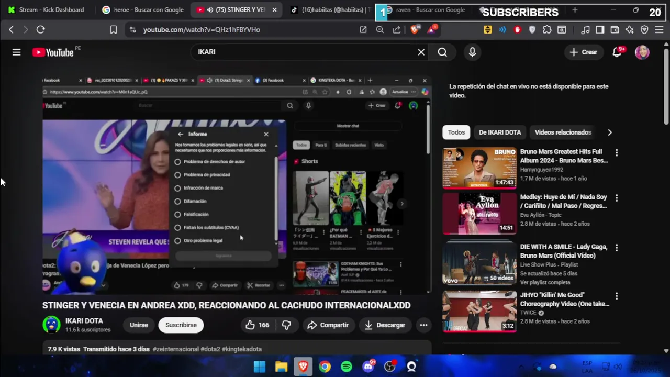670x377 pixels.
Task: Open options for Bruno Mars Greatest Hits
Action: click(x=616, y=153)
